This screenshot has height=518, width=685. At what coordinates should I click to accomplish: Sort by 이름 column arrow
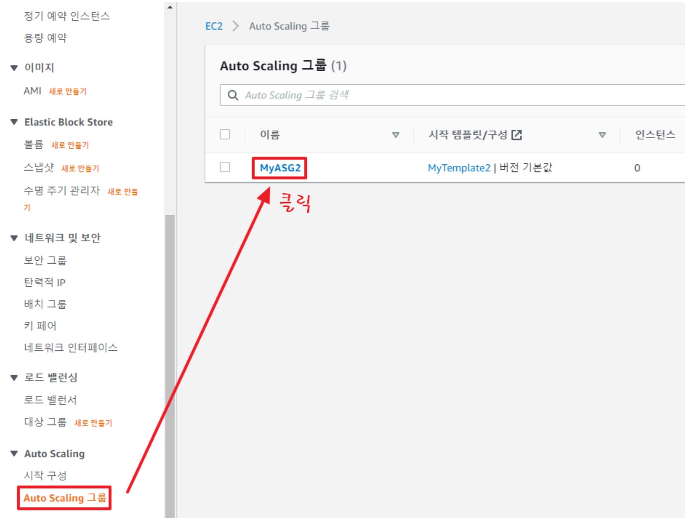pos(396,135)
